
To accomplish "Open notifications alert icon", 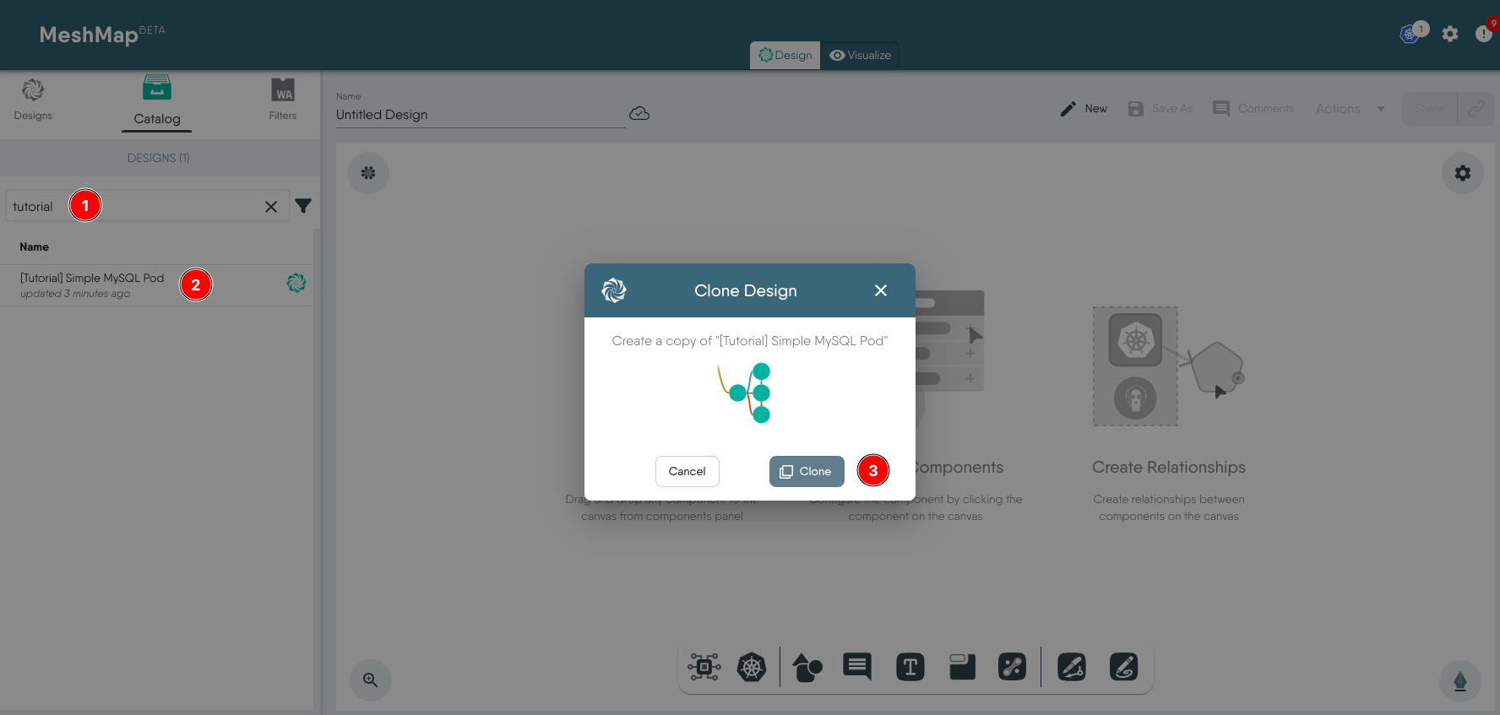I will point(1483,34).
